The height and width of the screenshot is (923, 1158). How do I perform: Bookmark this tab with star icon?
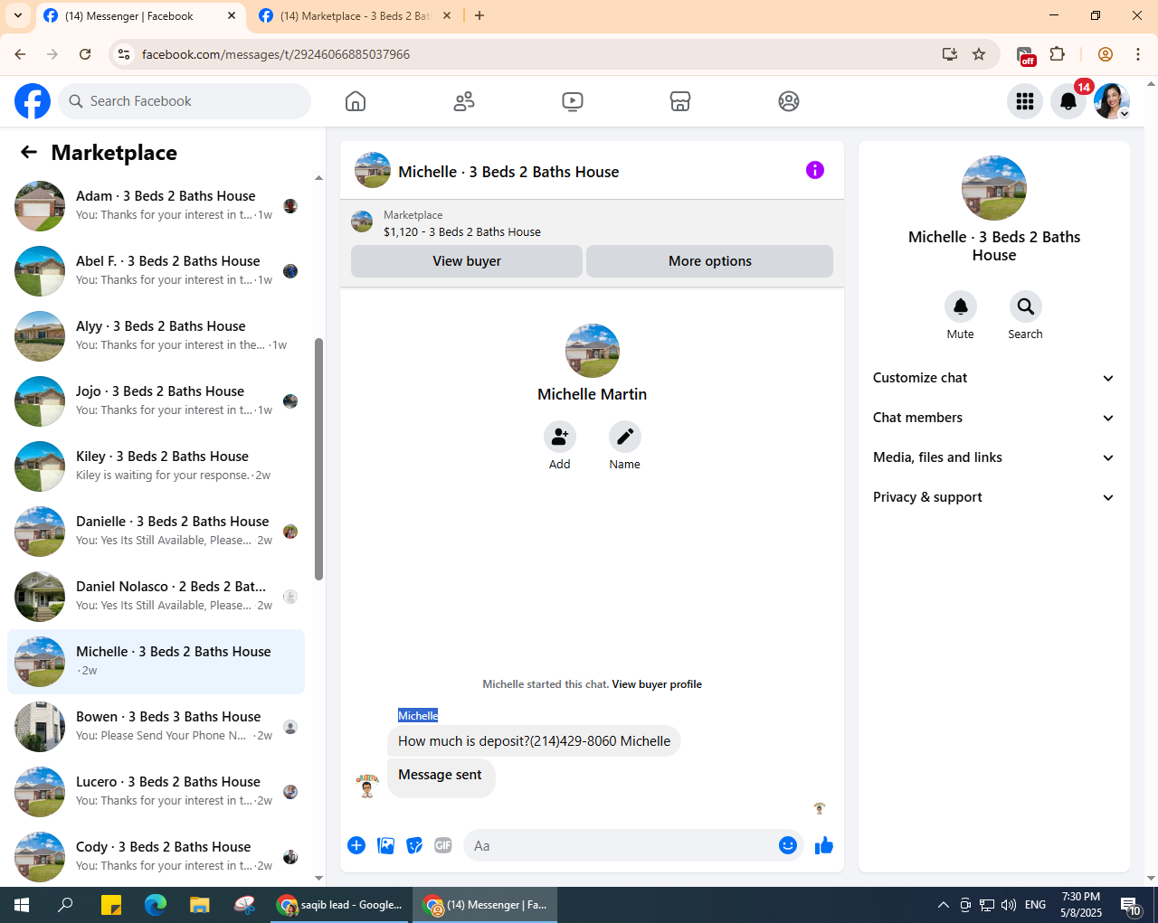point(979,54)
